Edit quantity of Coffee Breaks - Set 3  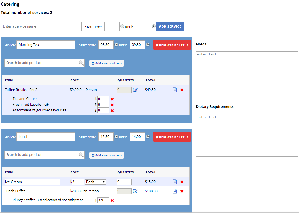point(135,90)
